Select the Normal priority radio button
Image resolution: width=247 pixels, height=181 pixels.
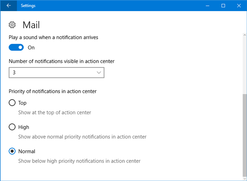pyautogui.click(x=12, y=151)
